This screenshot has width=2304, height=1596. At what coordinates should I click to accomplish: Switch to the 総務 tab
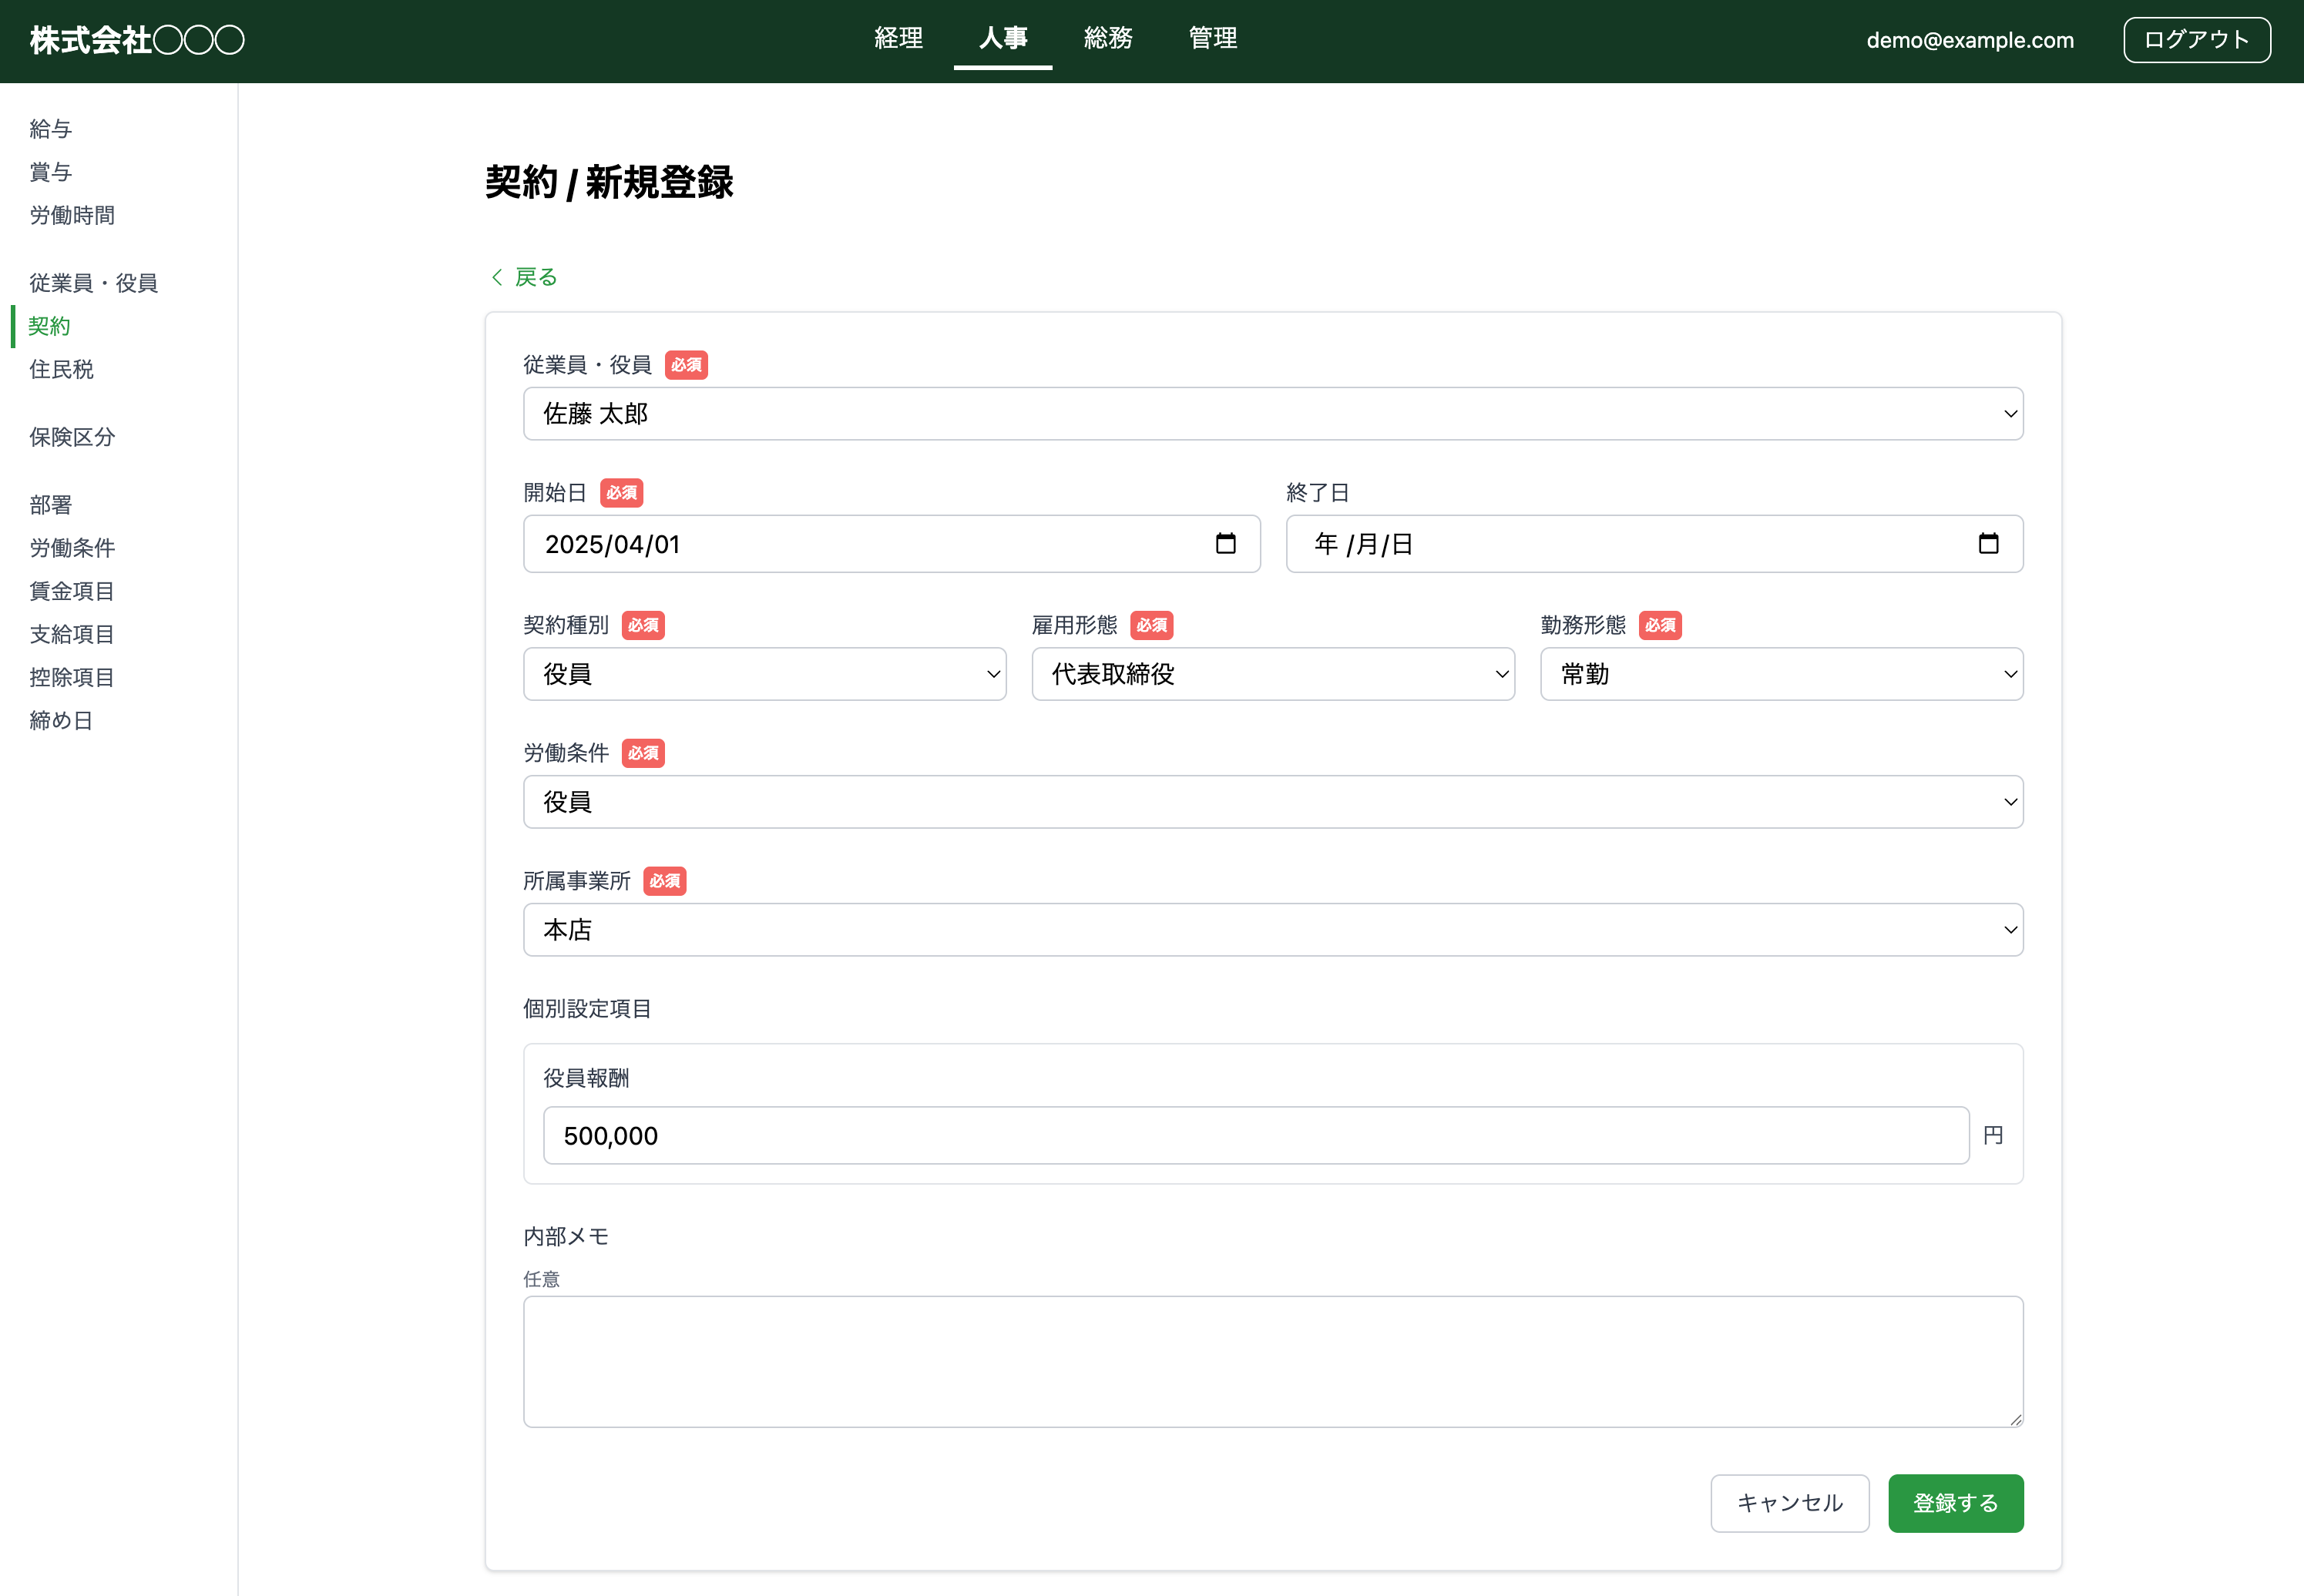pos(1107,39)
